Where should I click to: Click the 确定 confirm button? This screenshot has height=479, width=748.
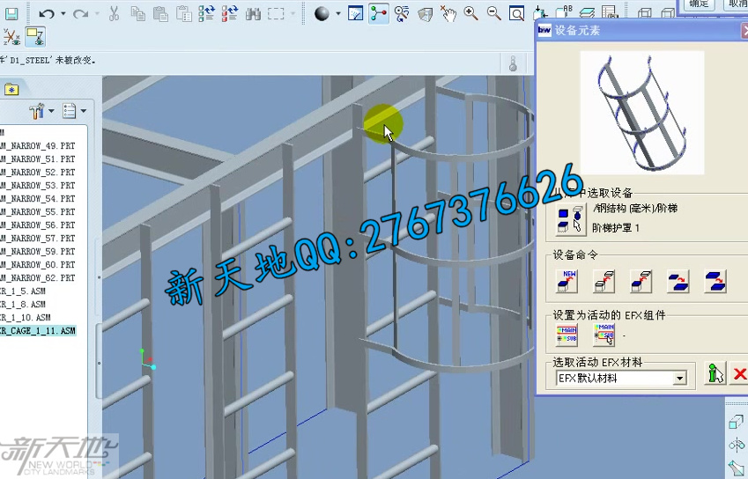coord(700,4)
